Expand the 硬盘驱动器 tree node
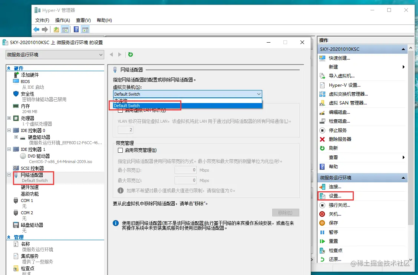This screenshot has width=418, height=275. click(16, 137)
